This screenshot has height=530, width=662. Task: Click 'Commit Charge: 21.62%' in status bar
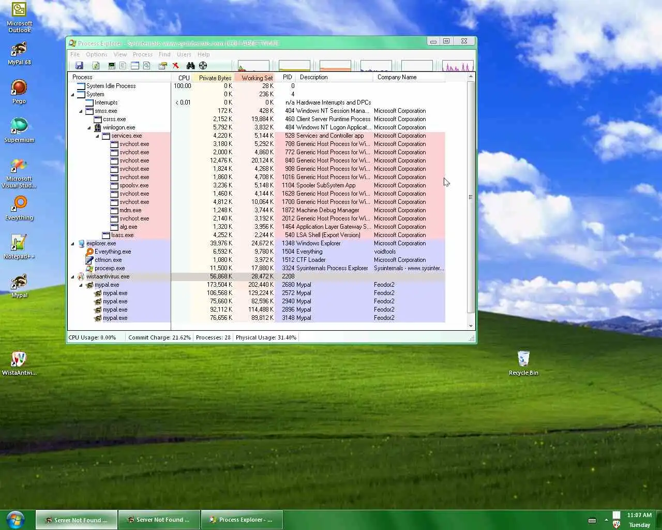[159, 337]
